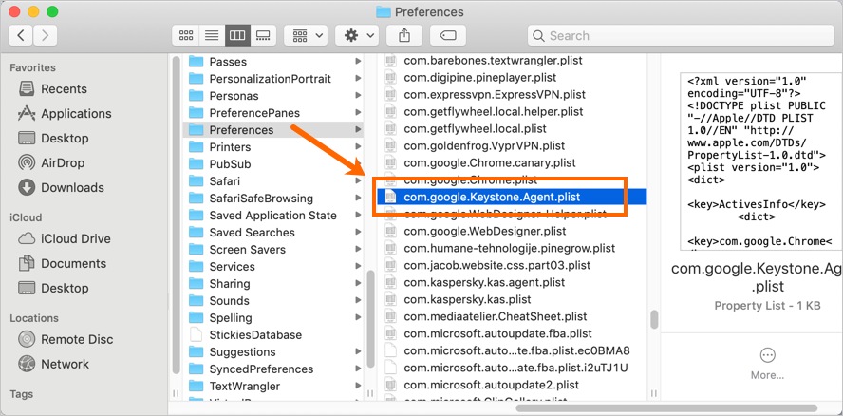Select the StickiesDatabase file
The width and height of the screenshot is (843, 416).
click(273, 334)
